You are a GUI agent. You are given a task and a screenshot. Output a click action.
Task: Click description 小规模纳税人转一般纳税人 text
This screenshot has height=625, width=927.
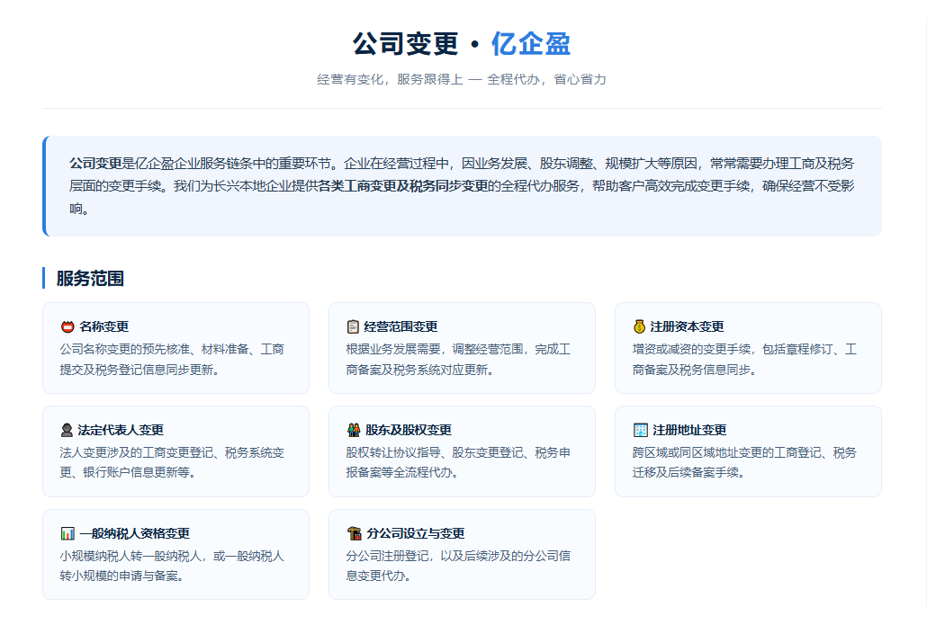pyautogui.click(x=130, y=556)
